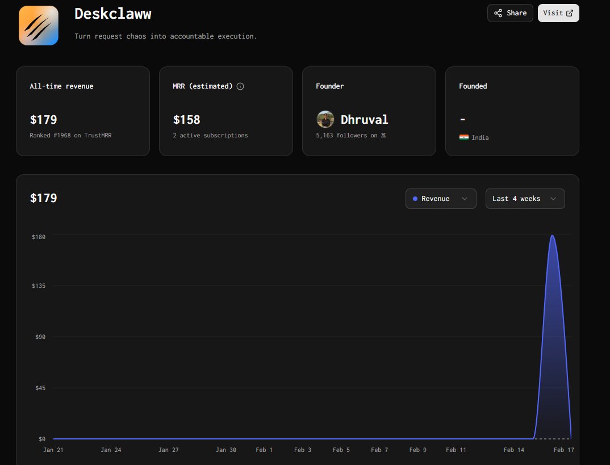The height and width of the screenshot is (465, 610).
Task: Click the Jan 21 x-axis label
Action: (53, 450)
